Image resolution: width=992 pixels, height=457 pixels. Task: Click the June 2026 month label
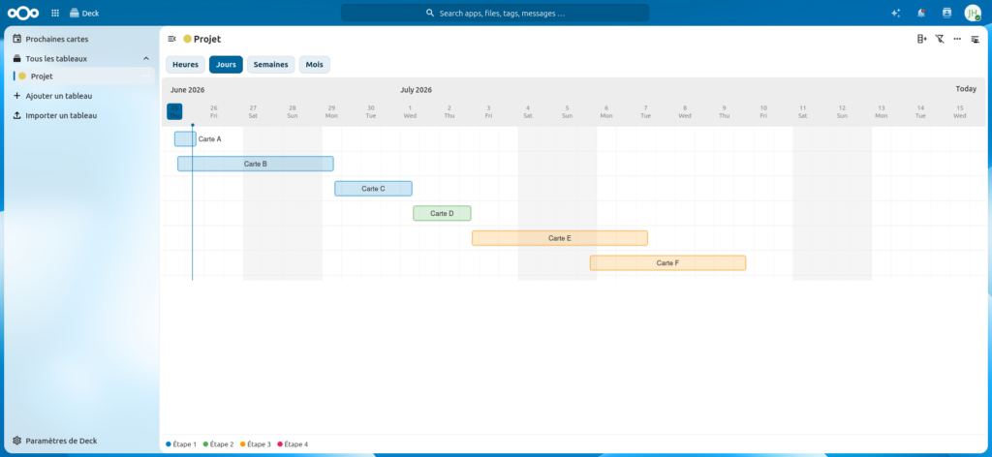(187, 90)
